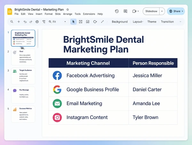
Task: Print the presentation
Action: [37, 22]
